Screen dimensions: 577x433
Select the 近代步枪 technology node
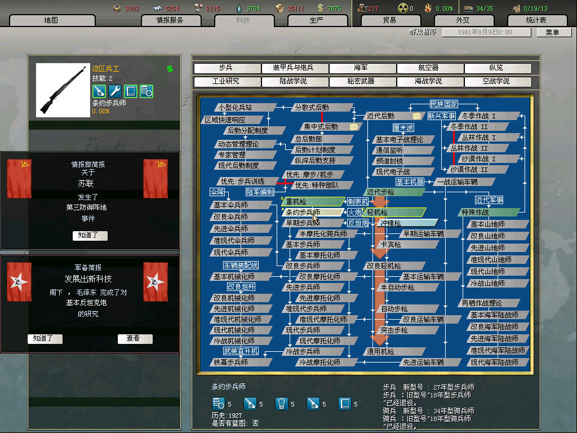pos(394,192)
